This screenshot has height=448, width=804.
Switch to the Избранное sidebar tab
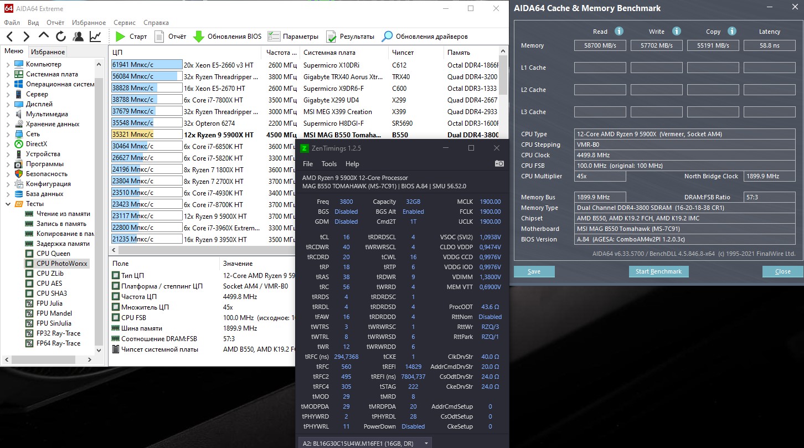pos(48,52)
